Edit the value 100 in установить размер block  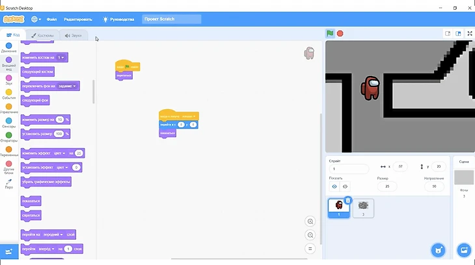pos(59,134)
